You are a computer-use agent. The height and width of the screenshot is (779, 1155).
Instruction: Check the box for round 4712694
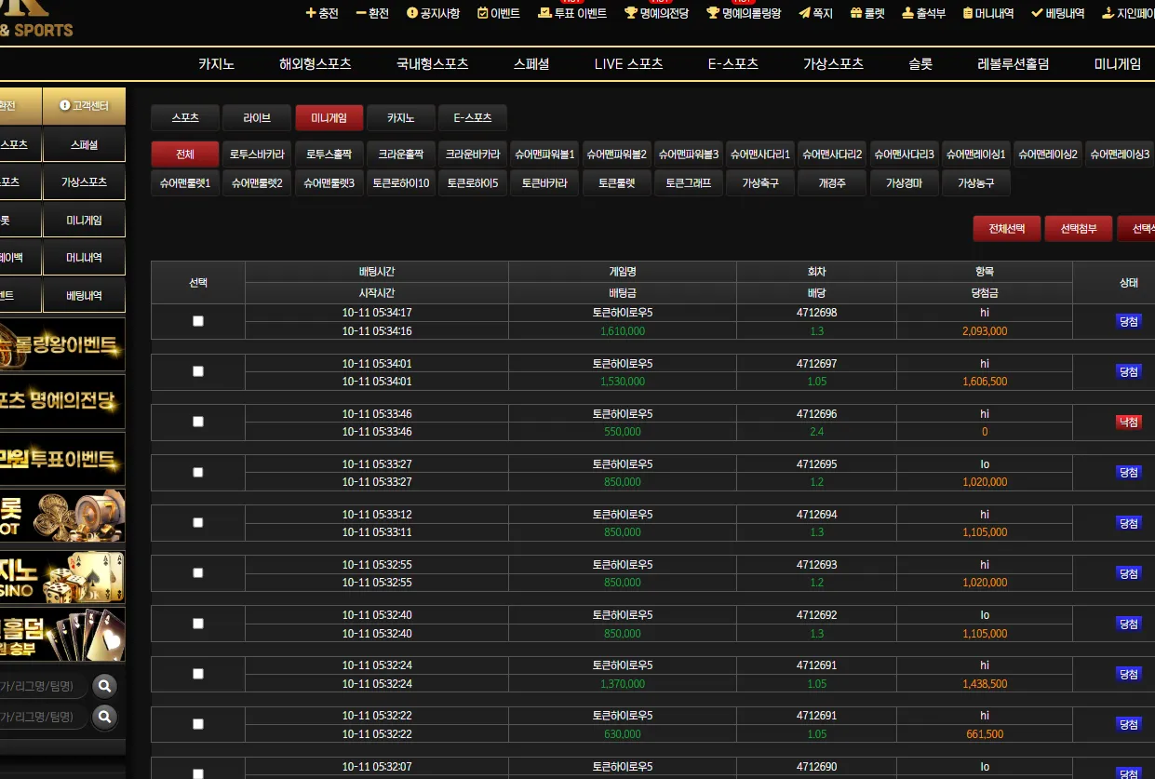click(x=197, y=522)
